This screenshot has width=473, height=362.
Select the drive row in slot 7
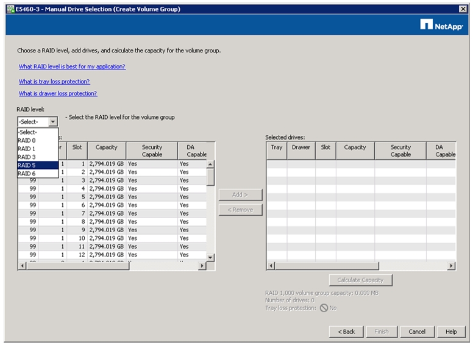pyautogui.click(x=112, y=213)
